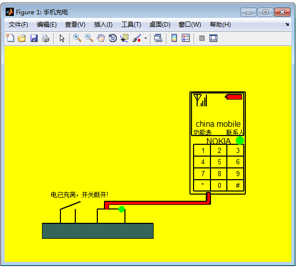Toggle the Insert Legend icon
The image size is (297, 267).
[185, 38]
